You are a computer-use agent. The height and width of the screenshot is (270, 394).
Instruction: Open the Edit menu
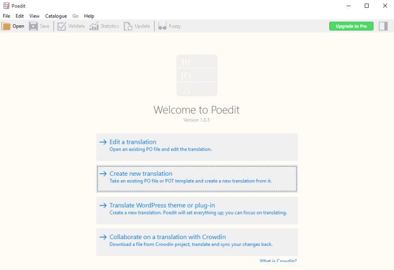click(x=20, y=16)
